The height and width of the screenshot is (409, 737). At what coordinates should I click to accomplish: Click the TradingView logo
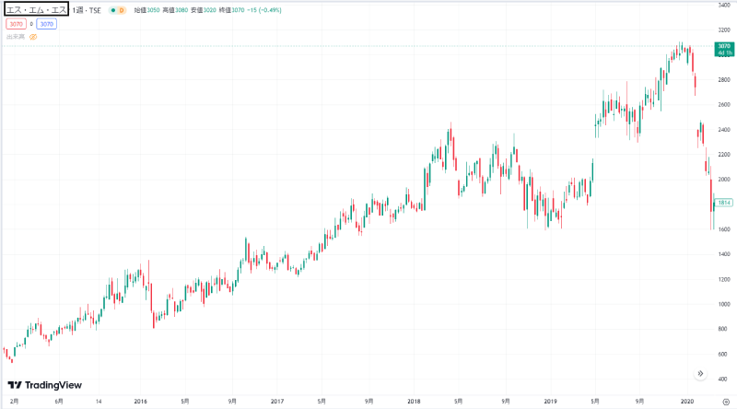coord(45,385)
